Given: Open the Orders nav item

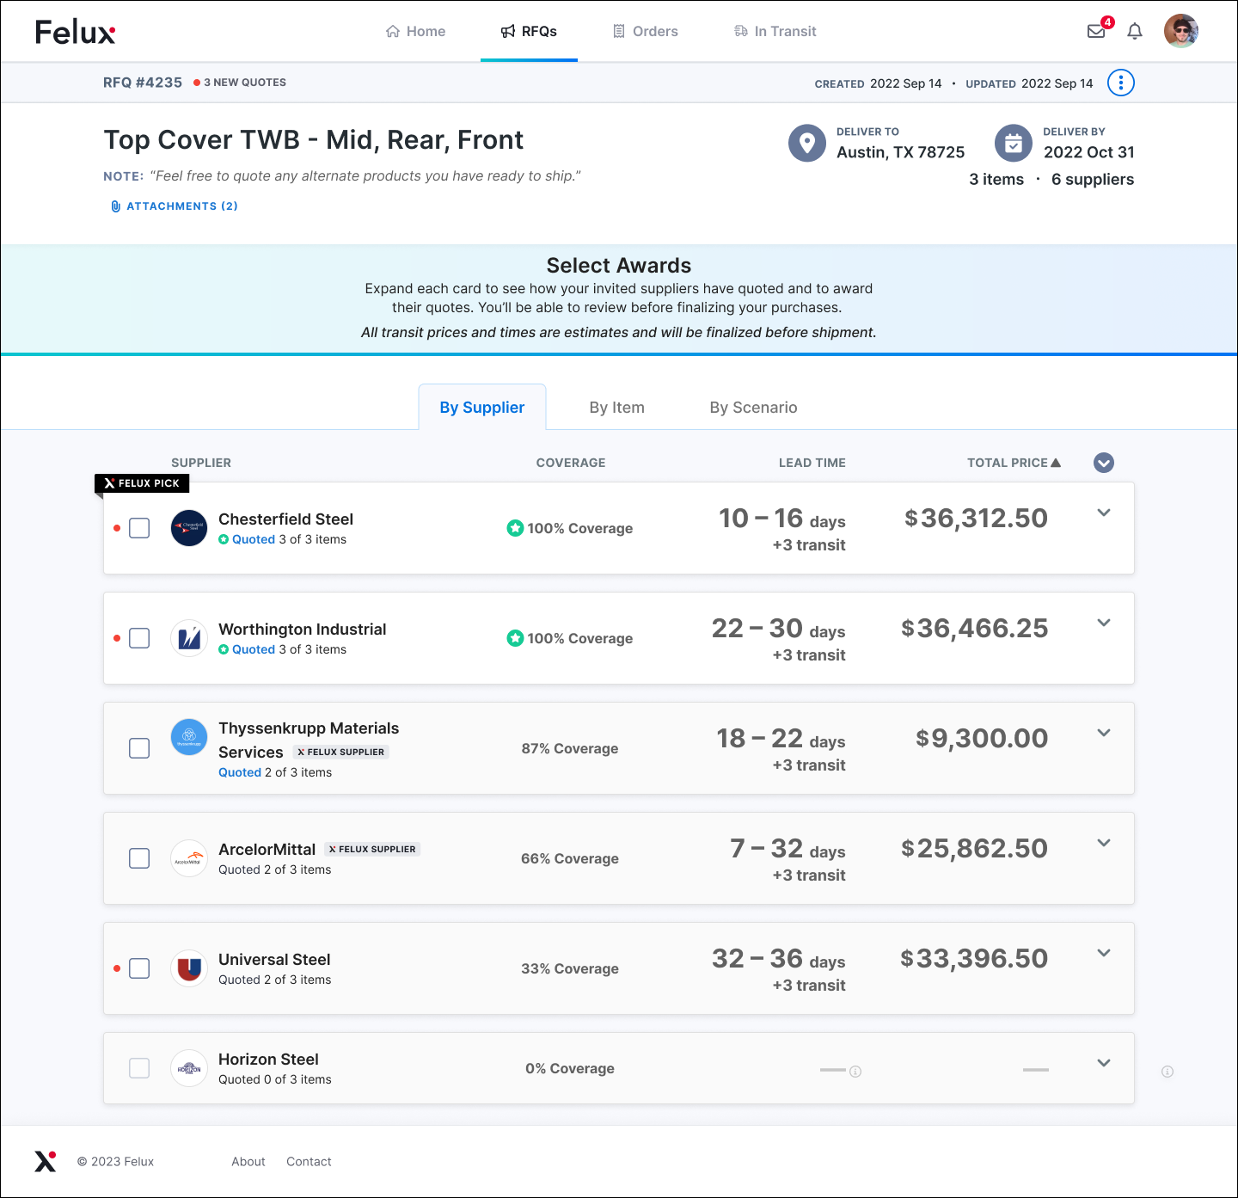Looking at the screenshot, I should [x=645, y=31].
